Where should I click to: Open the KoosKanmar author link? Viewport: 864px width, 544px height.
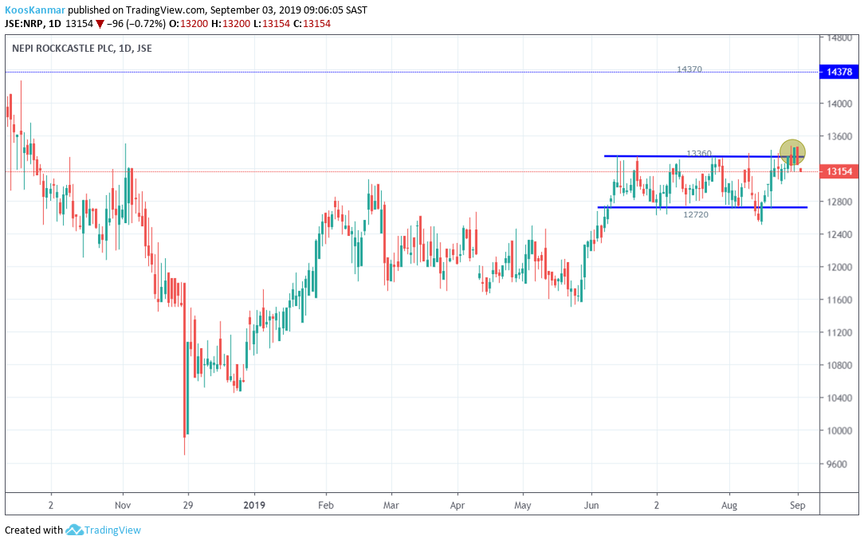(35, 10)
